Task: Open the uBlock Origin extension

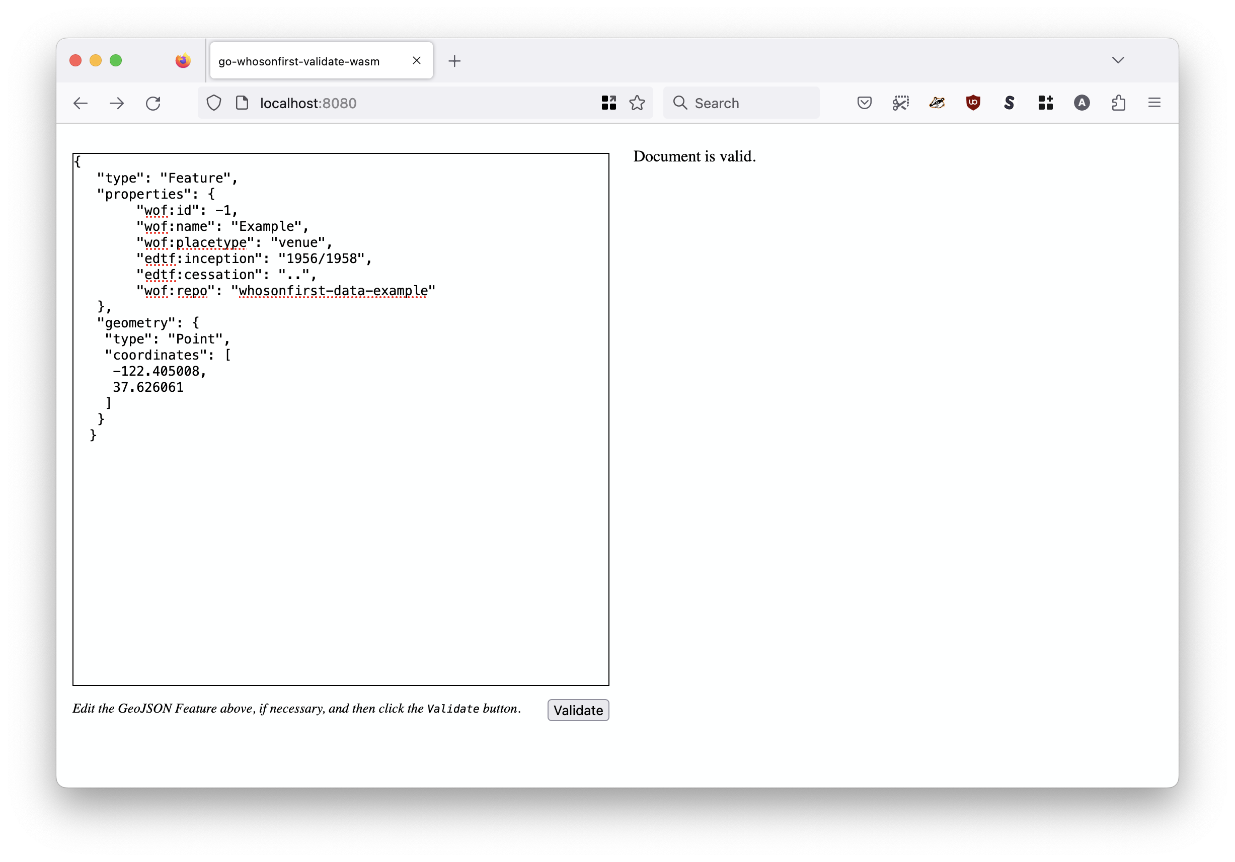Action: (x=973, y=103)
